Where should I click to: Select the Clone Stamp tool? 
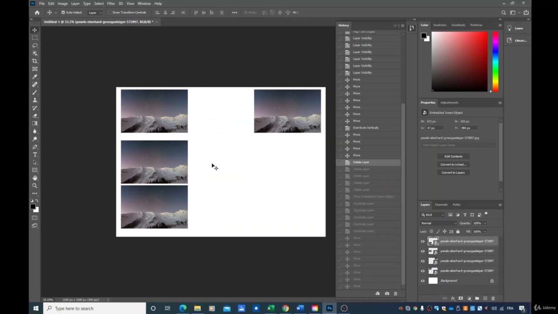click(35, 100)
